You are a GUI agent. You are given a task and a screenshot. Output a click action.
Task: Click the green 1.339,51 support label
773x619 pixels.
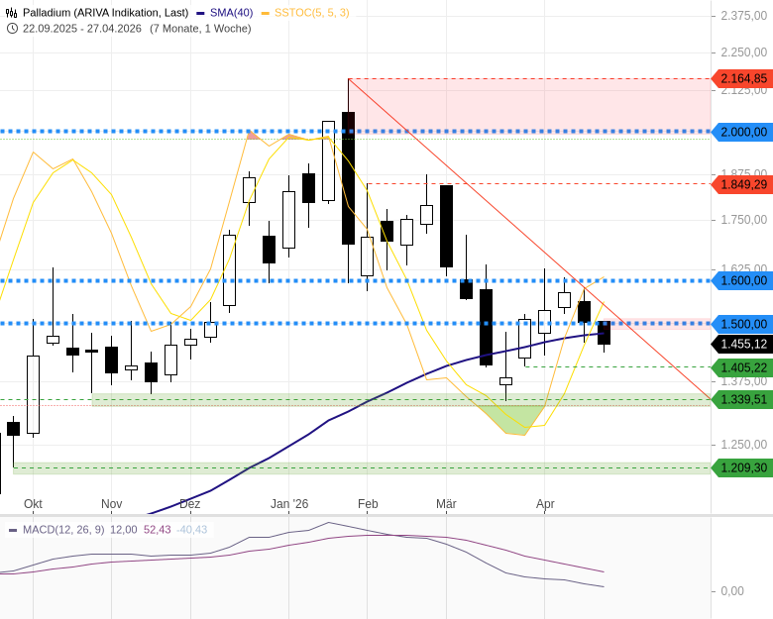(742, 399)
